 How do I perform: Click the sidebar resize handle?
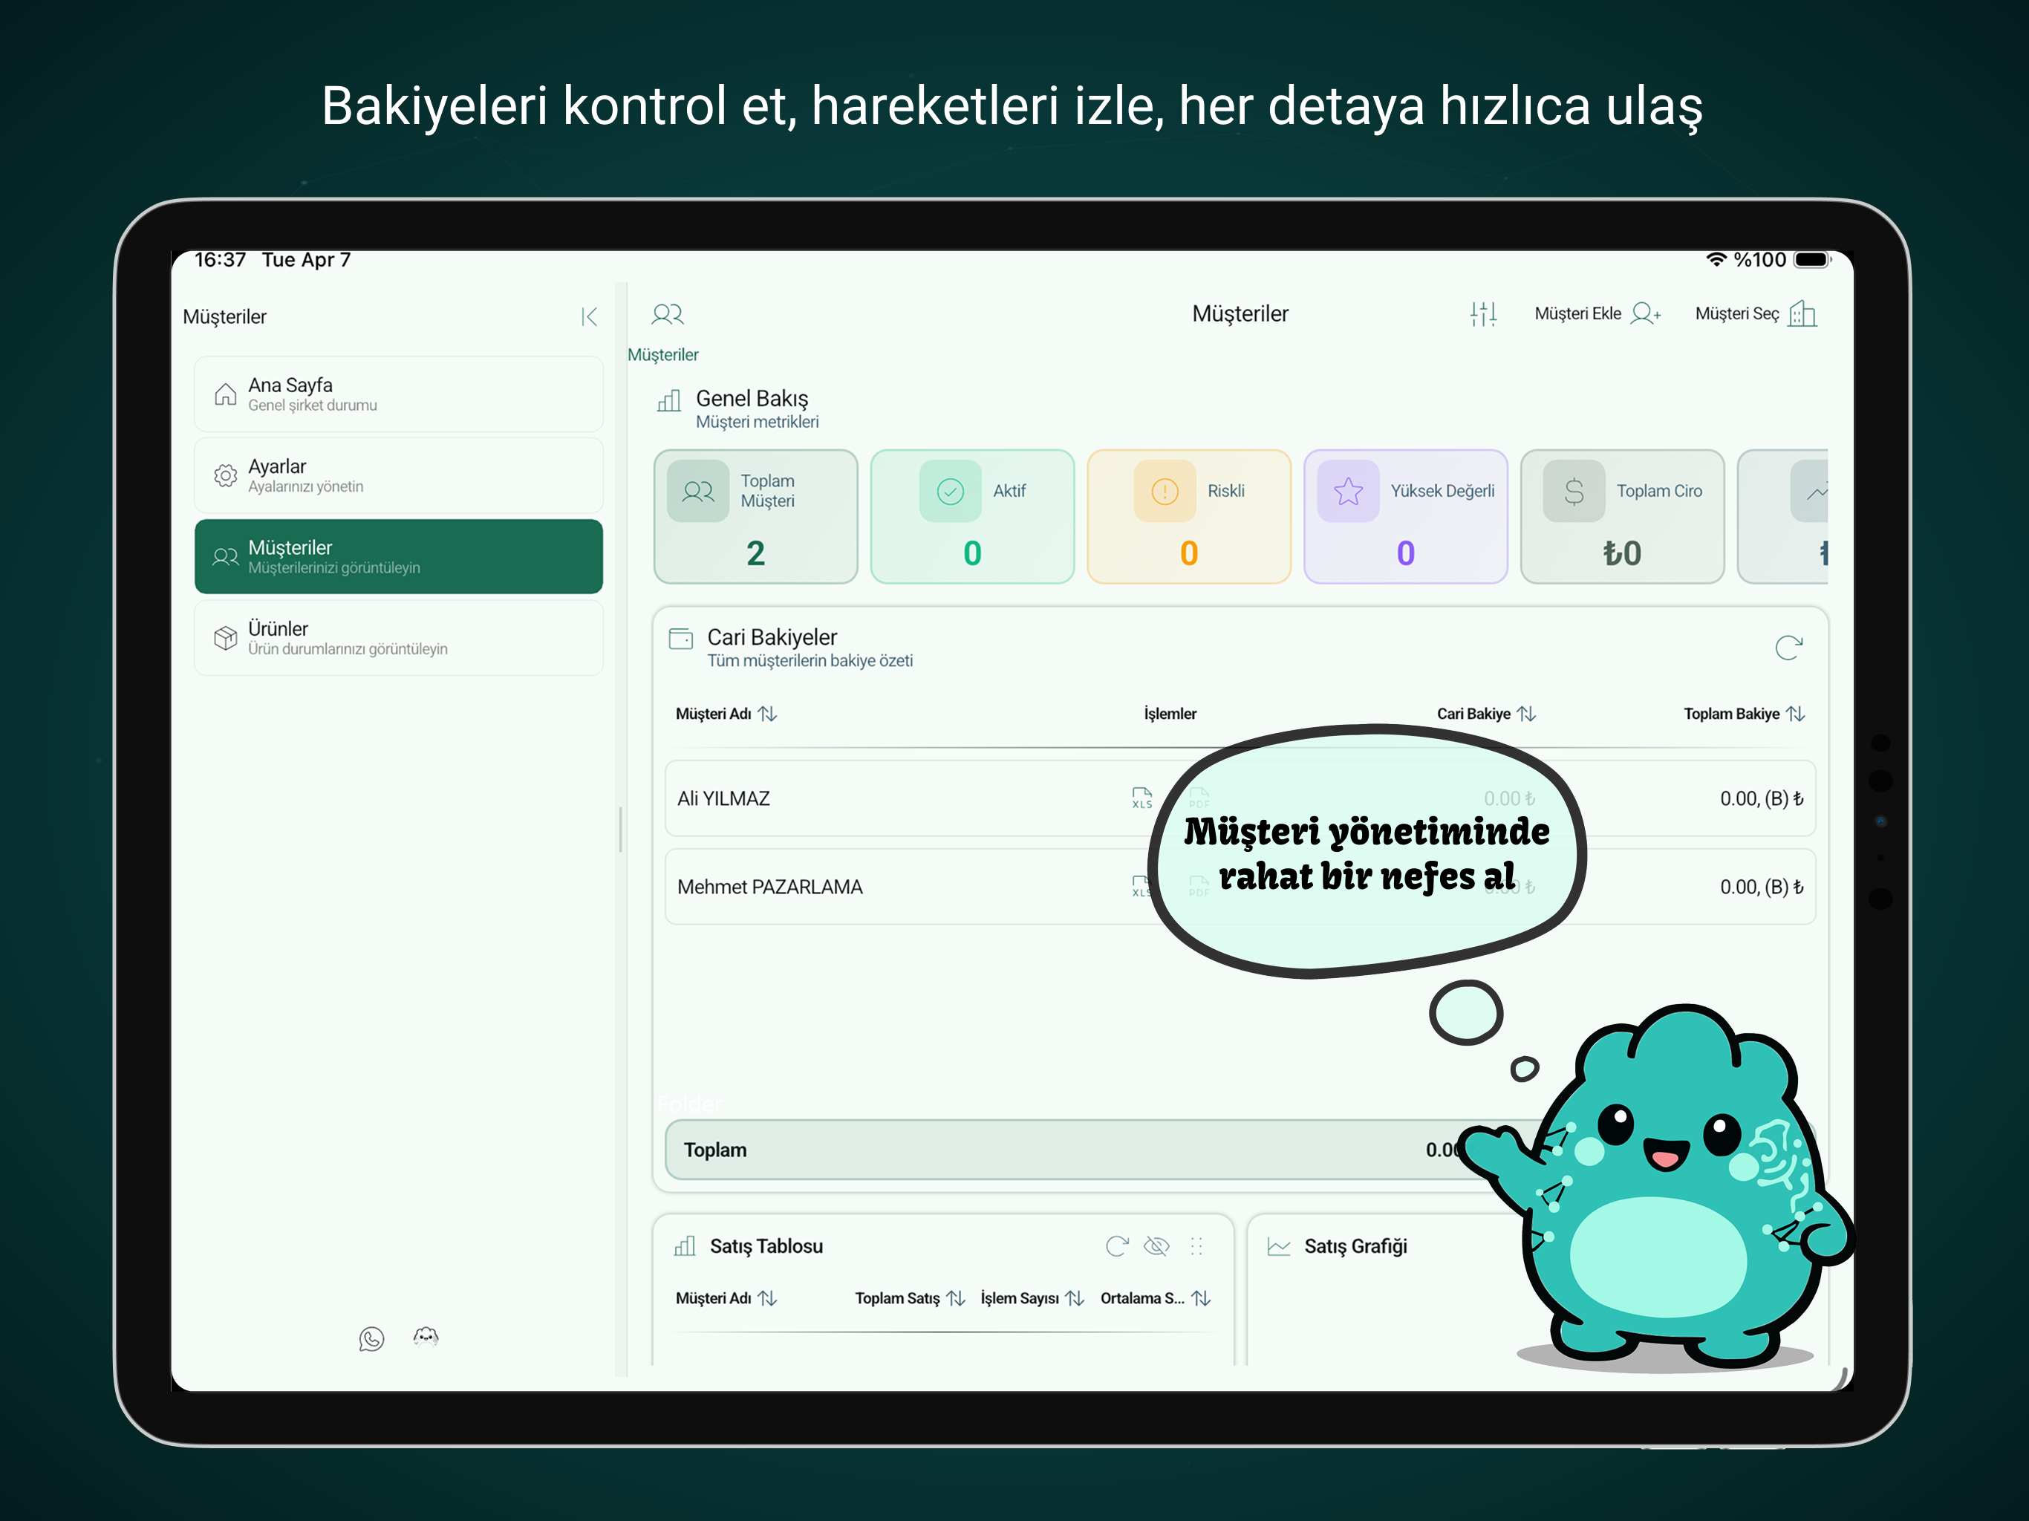click(621, 830)
